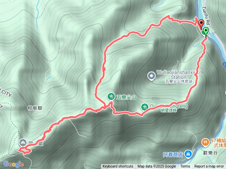Image resolution: width=226 pixels, height=169 pixels.
Task: Click the 柑樹腳 area label
Action: point(35,108)
